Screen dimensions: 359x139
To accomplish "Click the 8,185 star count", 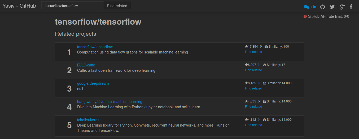I will (x=252, y=83).
